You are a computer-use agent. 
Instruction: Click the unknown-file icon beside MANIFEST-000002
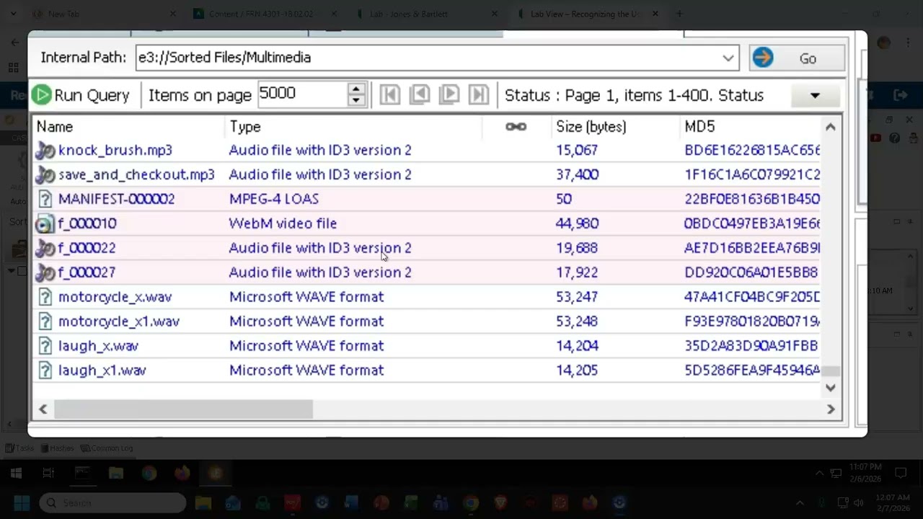tap(45, 199)
